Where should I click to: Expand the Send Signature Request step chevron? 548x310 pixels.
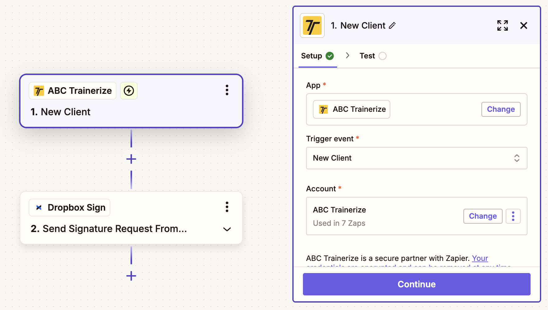[x=227, y=229]
